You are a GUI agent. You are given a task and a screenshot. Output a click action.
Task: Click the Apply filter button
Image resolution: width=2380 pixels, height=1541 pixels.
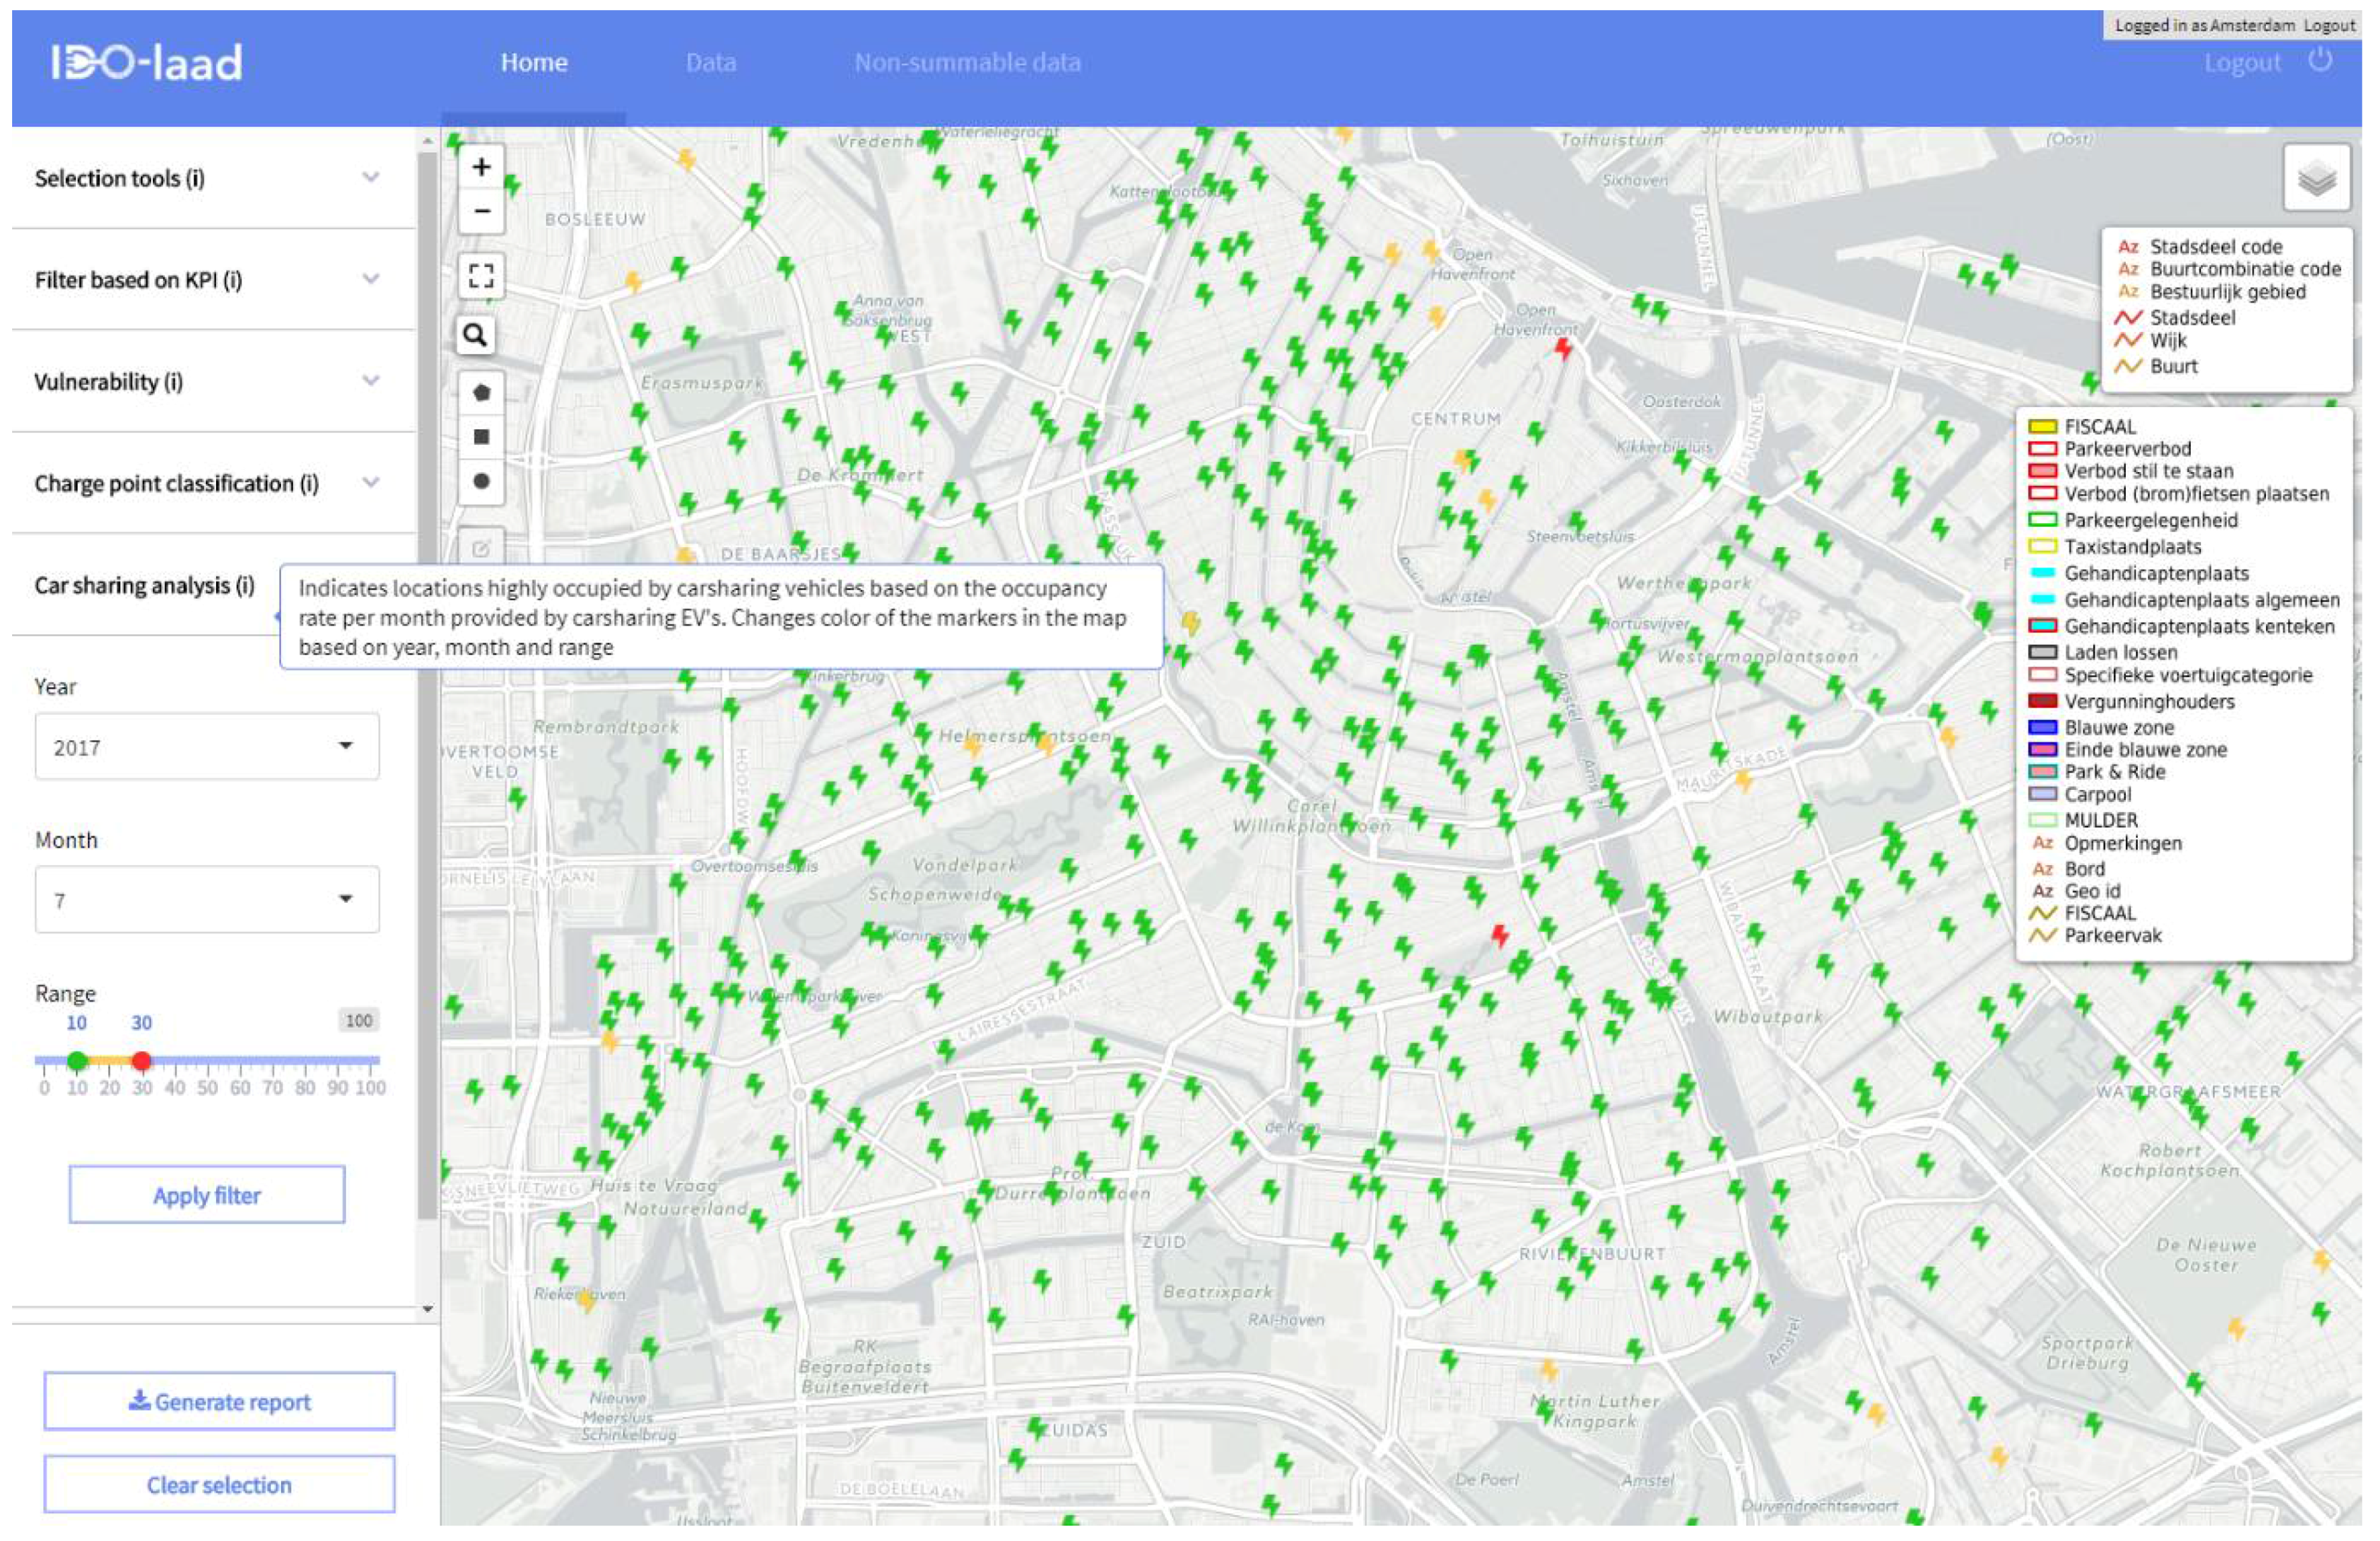tap(206, 1195)
